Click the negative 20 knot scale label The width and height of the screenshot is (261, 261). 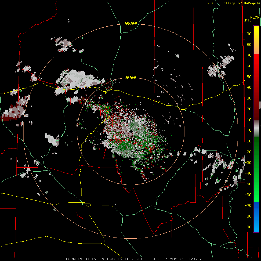(248, 152)
